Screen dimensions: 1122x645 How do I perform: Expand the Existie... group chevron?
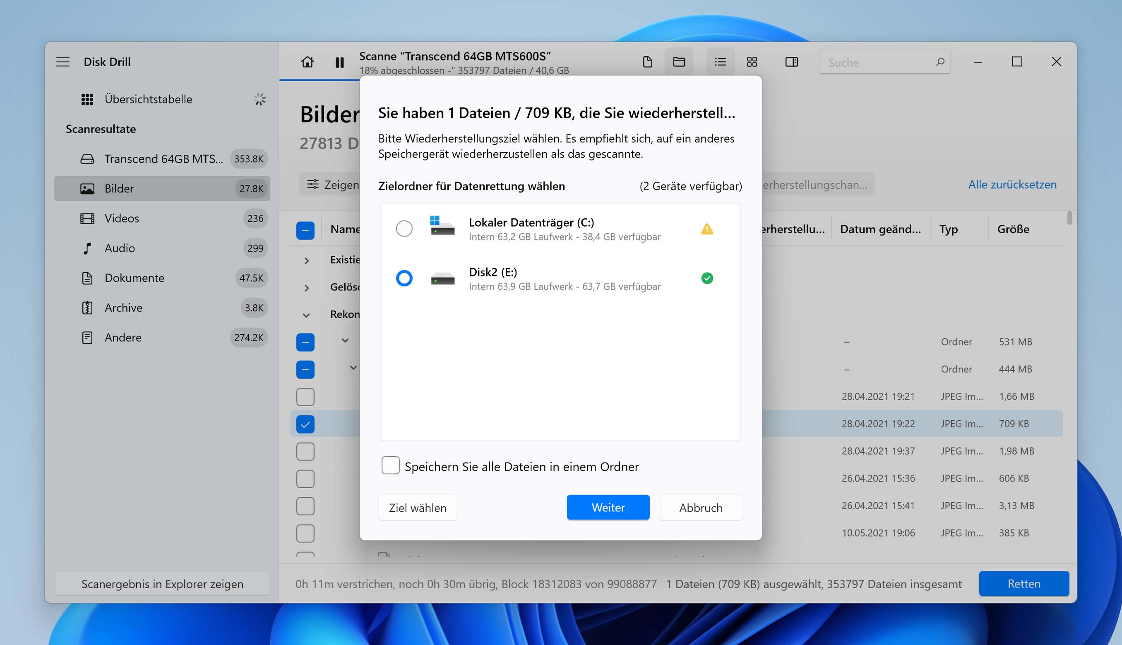coord(306,261)
